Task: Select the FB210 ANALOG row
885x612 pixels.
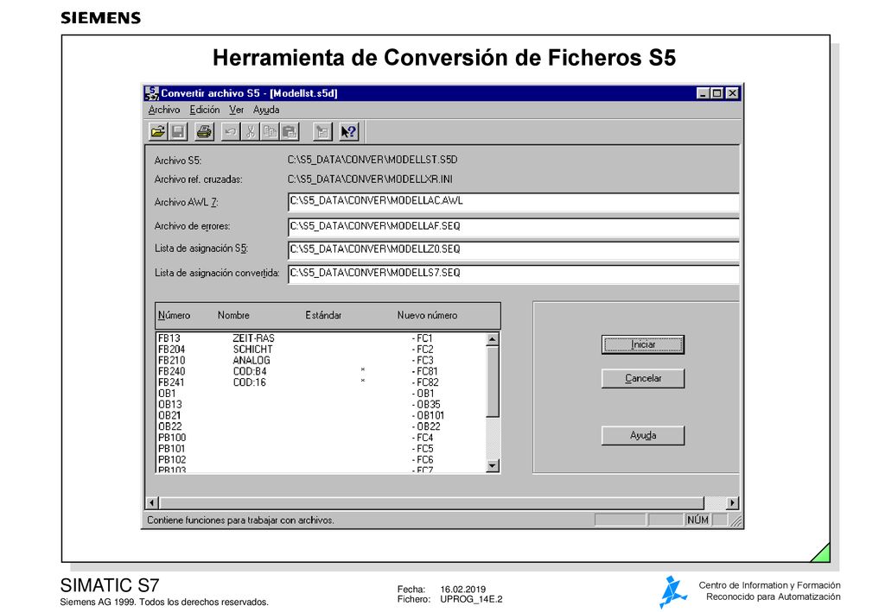Action: [x=321, y=361]
